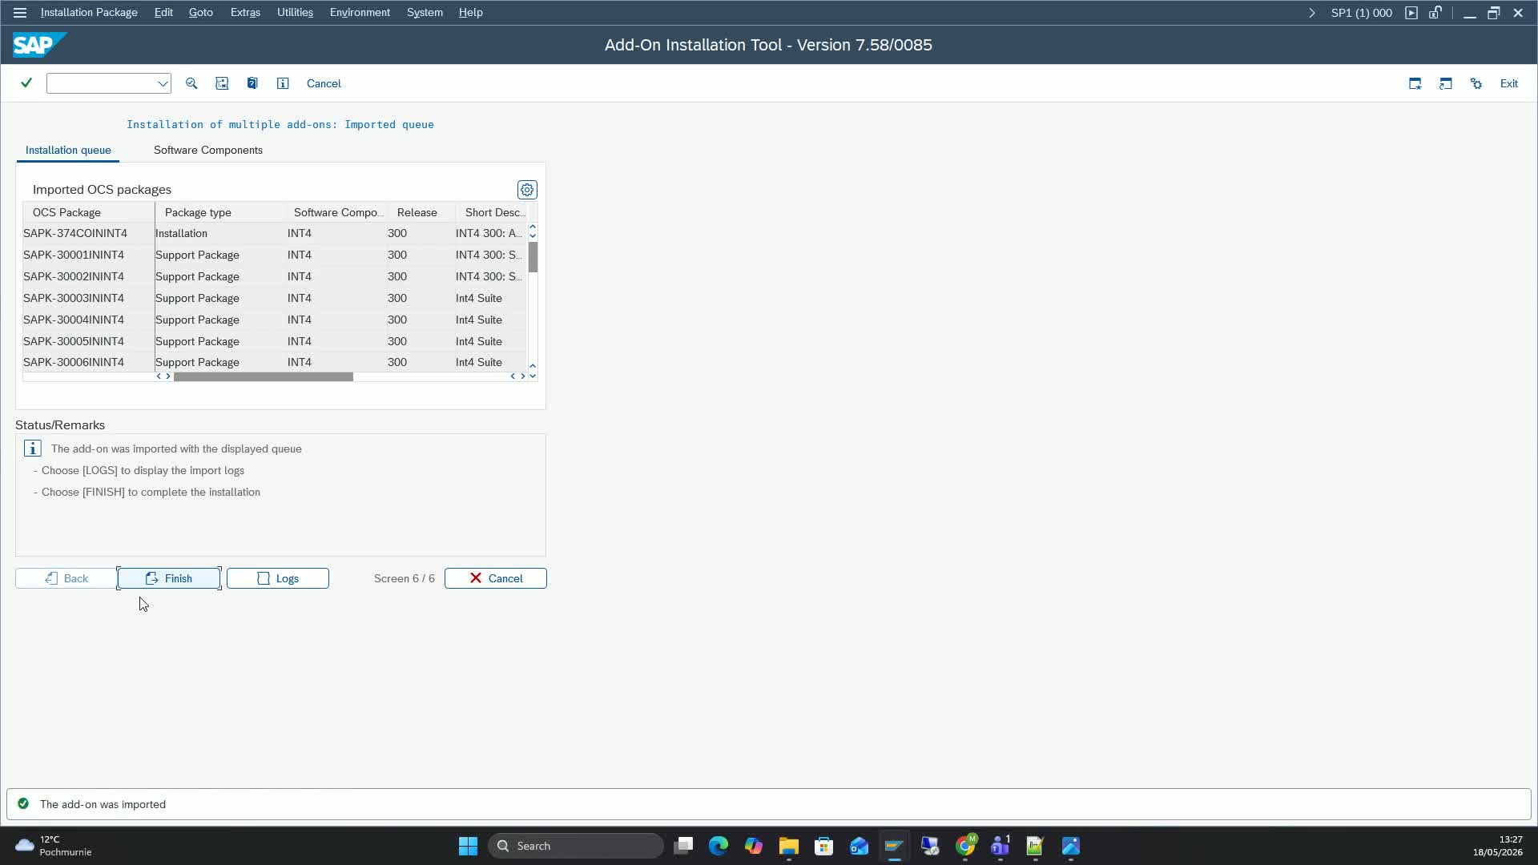This screenshot has width=1538, height=865.
Task: Open the Help menu
Action: [x=470, y=13]
